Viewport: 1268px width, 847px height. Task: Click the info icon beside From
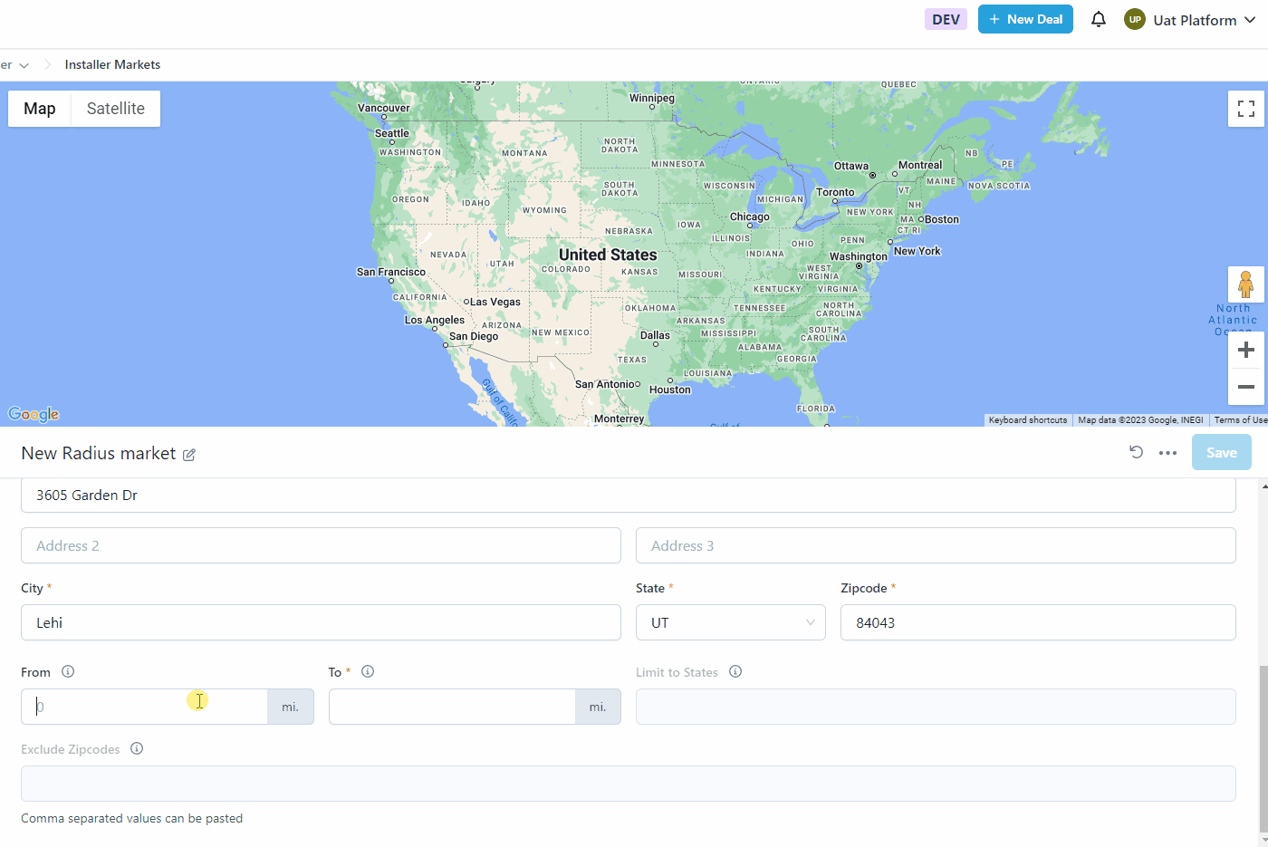point(68,672)
